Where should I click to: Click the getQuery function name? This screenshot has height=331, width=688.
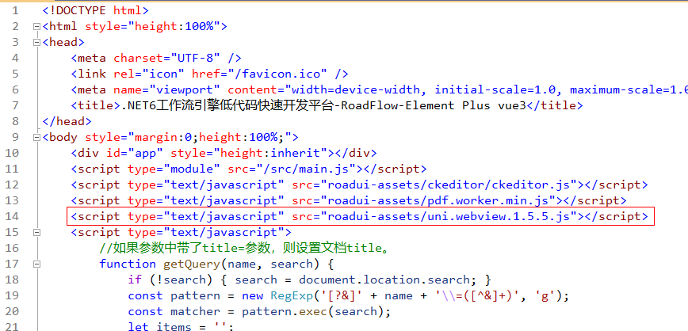tap(191, 264)
